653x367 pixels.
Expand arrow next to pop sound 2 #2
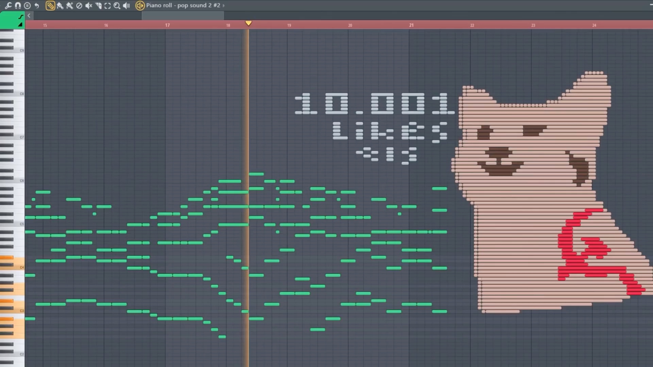(x=223, y=5)
